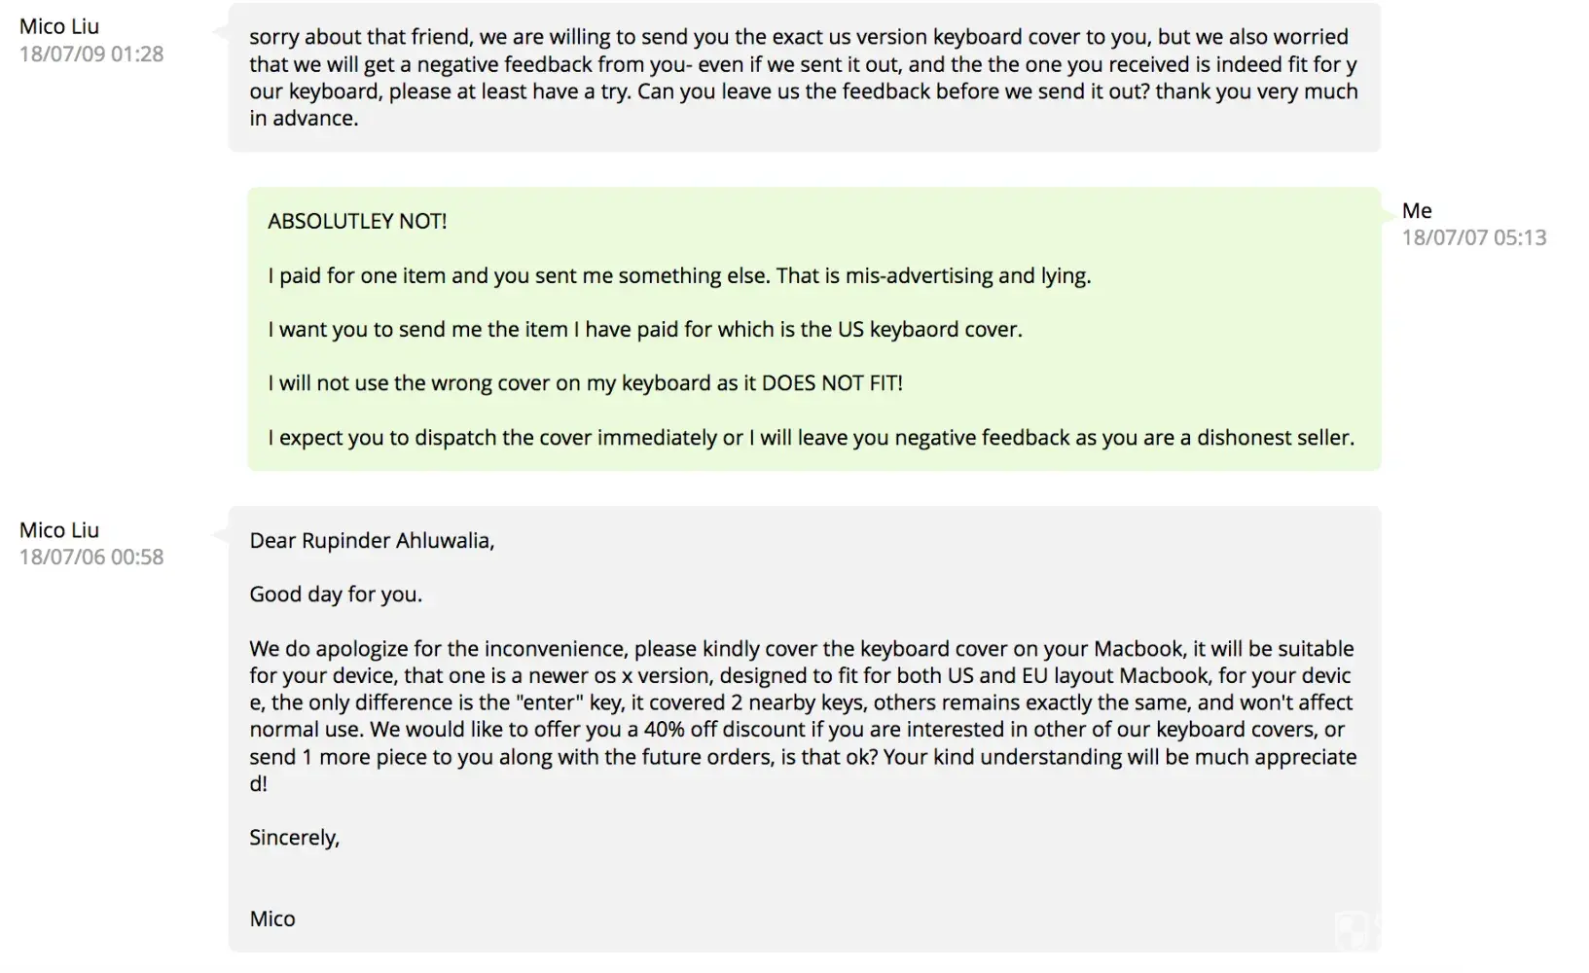Click the 'Good day for you.' line
1589x973 pixels.
point(336,595)
